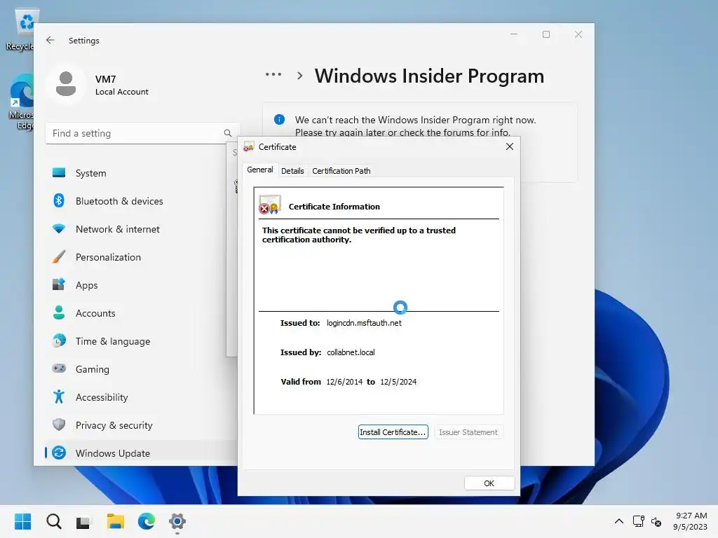The image size is (718, 538).
Task: Click the Privacy & security shield icon
Action: (59, 425)
